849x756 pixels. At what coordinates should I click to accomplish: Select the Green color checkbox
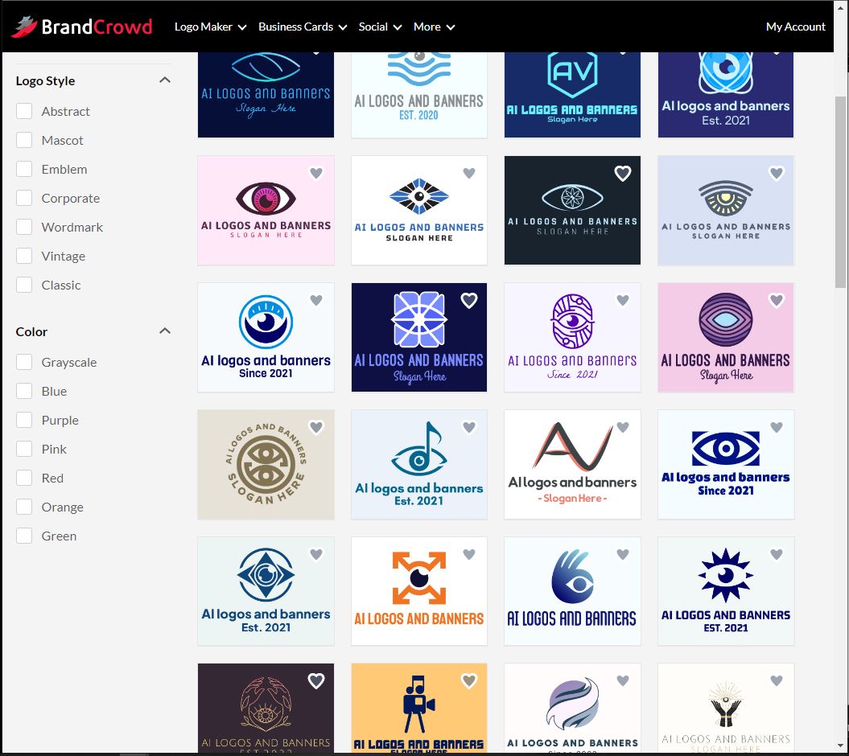[24, 536]
